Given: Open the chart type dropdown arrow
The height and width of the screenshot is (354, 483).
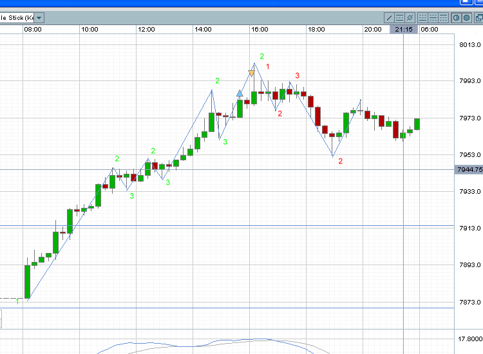Looking at the screenshot, I should click(x=39, y=18).
